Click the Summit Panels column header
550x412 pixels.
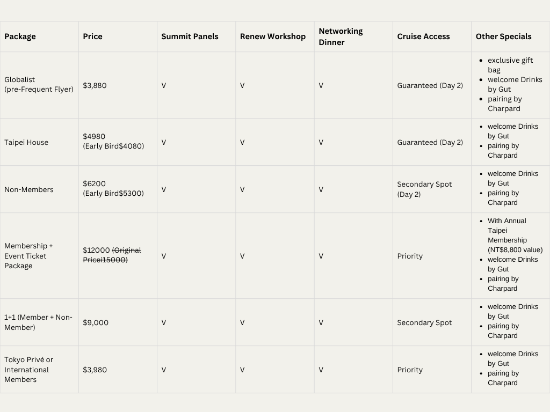190,36
